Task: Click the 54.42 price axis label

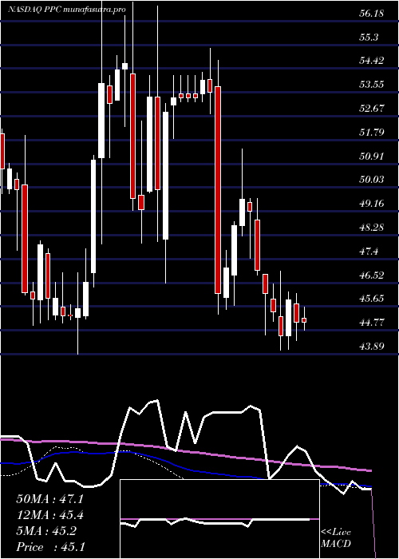Action: tap(372, 61)
